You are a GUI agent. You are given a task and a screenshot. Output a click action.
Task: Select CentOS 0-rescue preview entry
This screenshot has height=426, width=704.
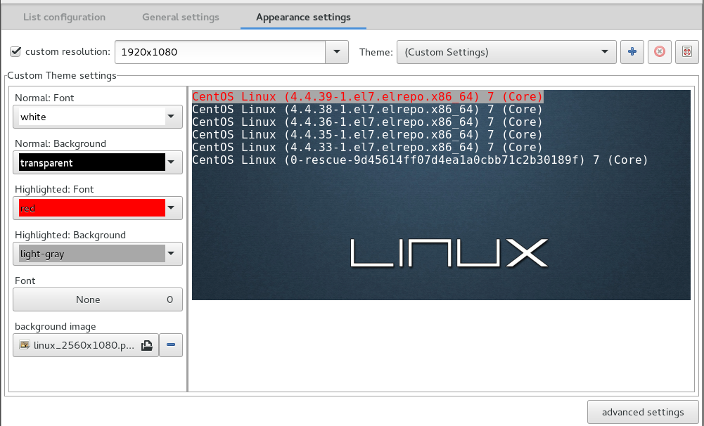[420, 160]
